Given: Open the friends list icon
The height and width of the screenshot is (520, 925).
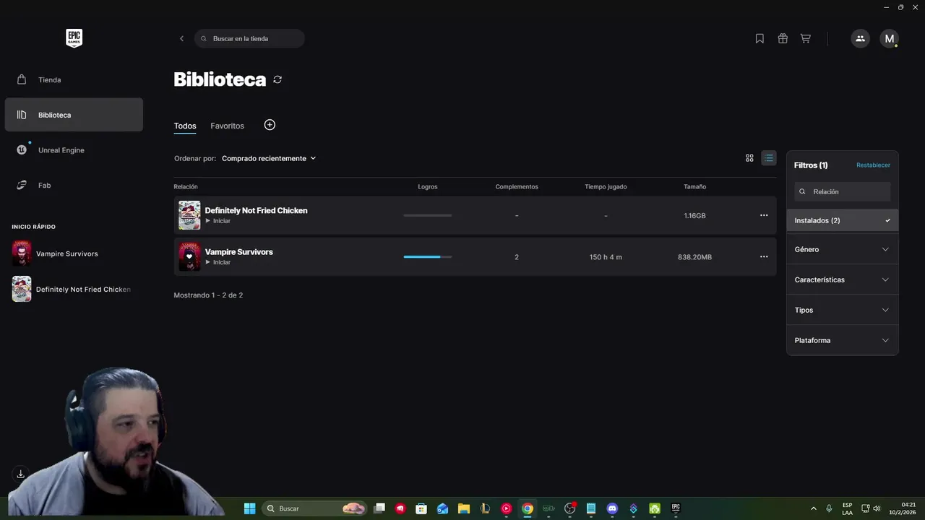Looking at the screenshot, I should tap(860, 38).
